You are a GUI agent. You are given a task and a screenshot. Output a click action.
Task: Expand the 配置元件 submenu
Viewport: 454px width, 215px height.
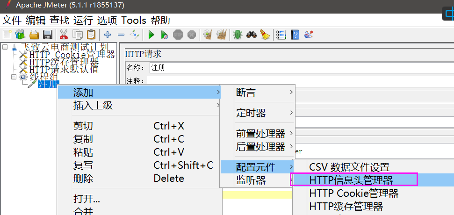[258, 167]
